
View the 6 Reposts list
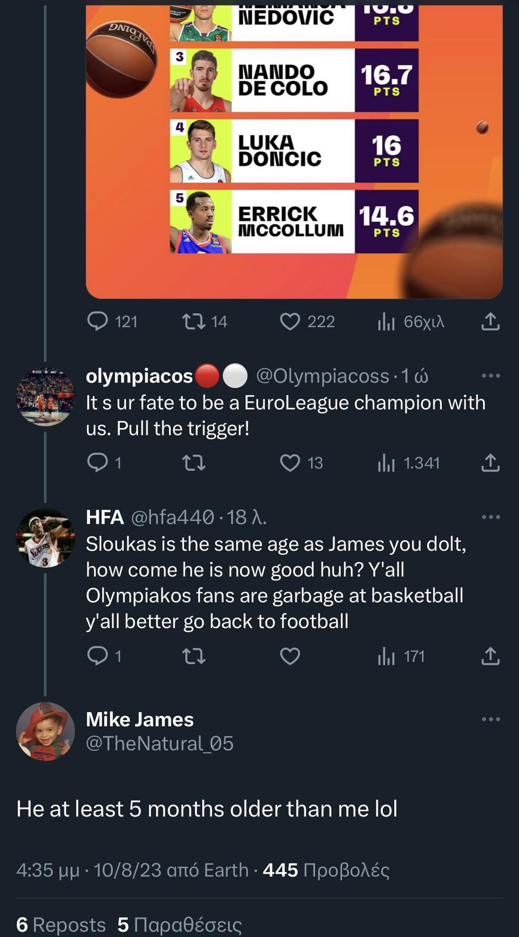[x=61, y=925]
